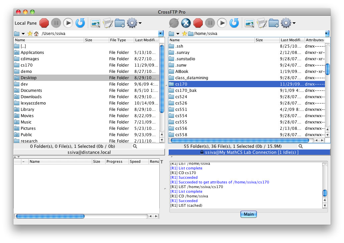Image resolution: width=344 pixels, height=243 pixels.
Task: Click the red stop icon beside Local Pane
Action: click(44, 23)
